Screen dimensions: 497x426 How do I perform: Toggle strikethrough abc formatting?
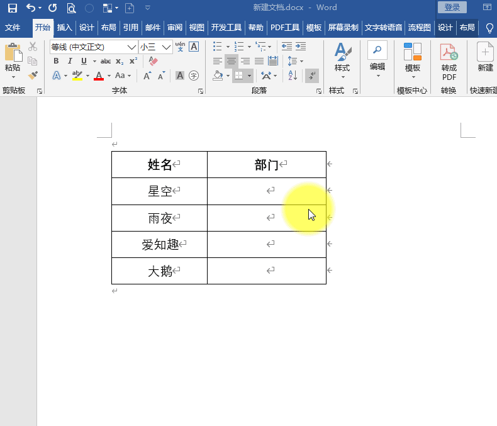pos(106,61)
